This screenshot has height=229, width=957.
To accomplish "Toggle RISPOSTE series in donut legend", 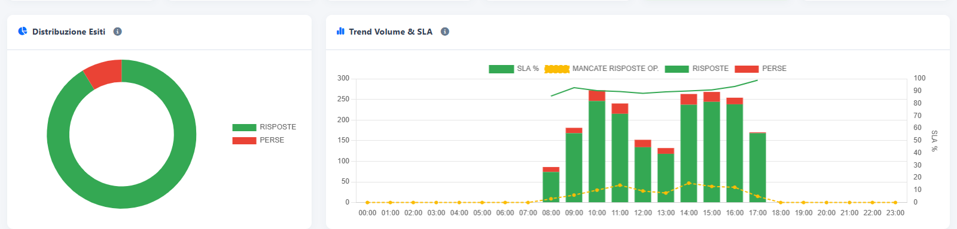I will click(x=264, y=127).
